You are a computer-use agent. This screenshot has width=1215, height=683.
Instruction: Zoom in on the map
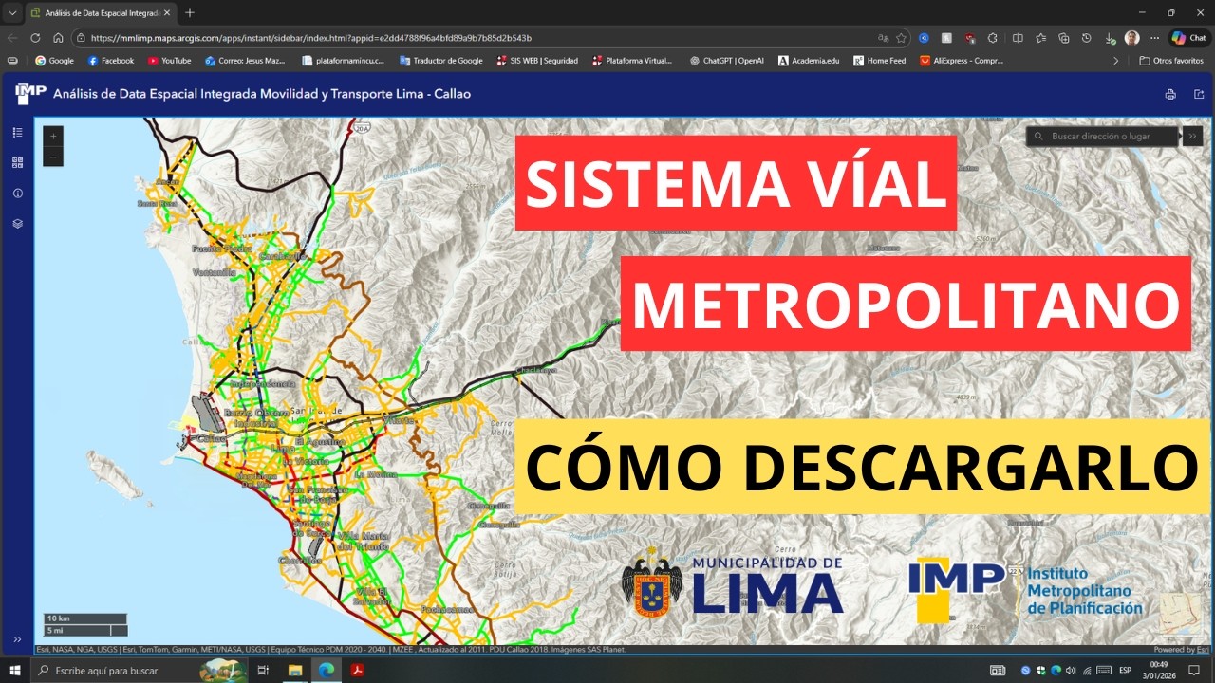[x=53, y=136]
